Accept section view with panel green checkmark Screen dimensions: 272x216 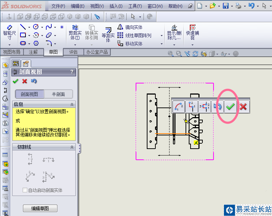click(15, 81)
